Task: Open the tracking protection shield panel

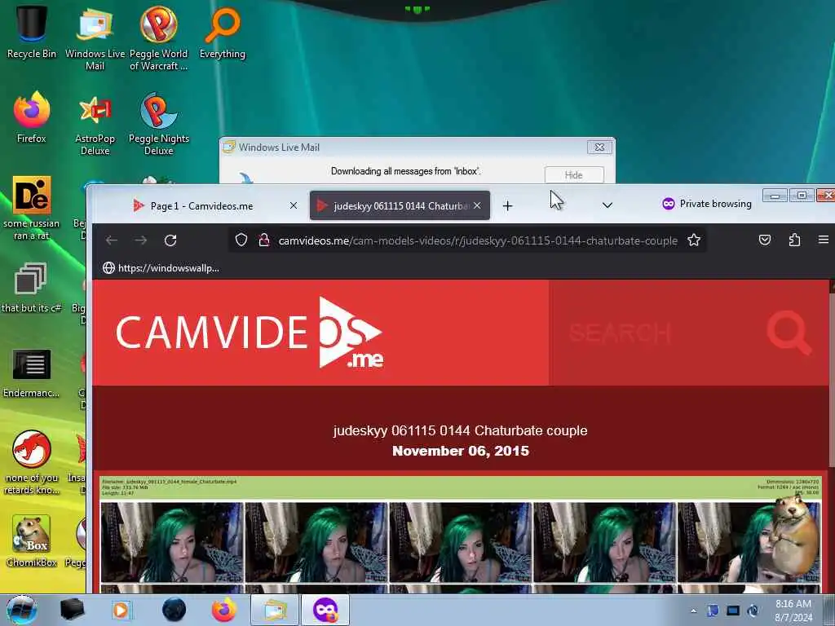Action: [241, 240]
